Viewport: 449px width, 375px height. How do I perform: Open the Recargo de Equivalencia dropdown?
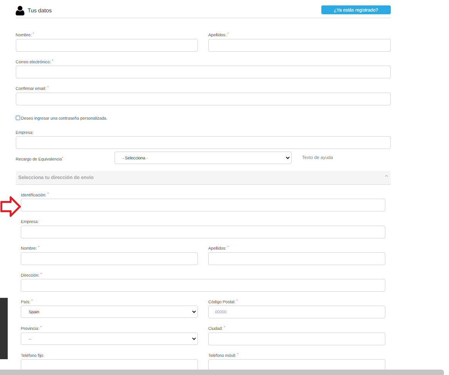pos(203,158)
